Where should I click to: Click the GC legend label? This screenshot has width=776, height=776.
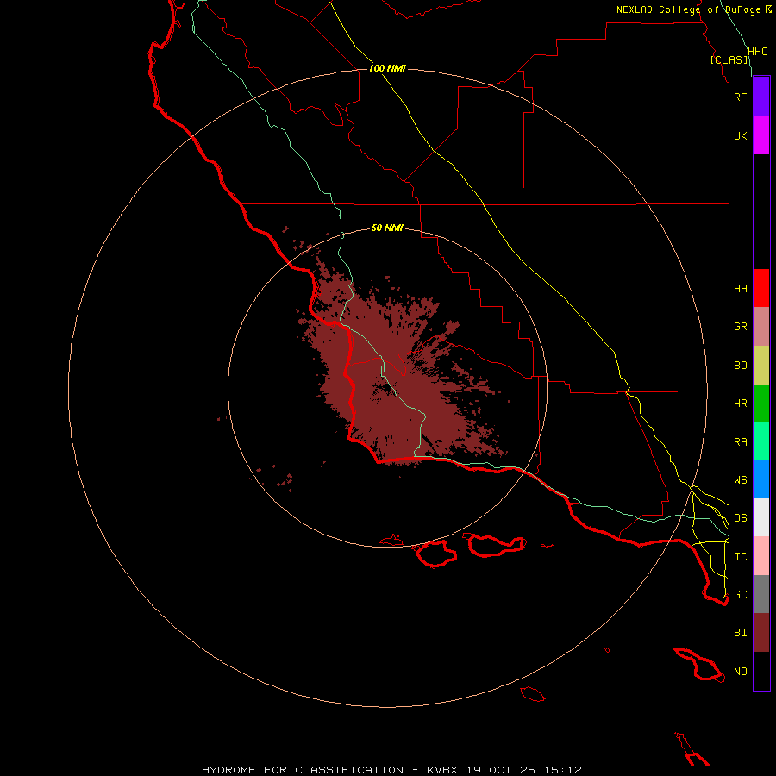(x=740, y=595)
